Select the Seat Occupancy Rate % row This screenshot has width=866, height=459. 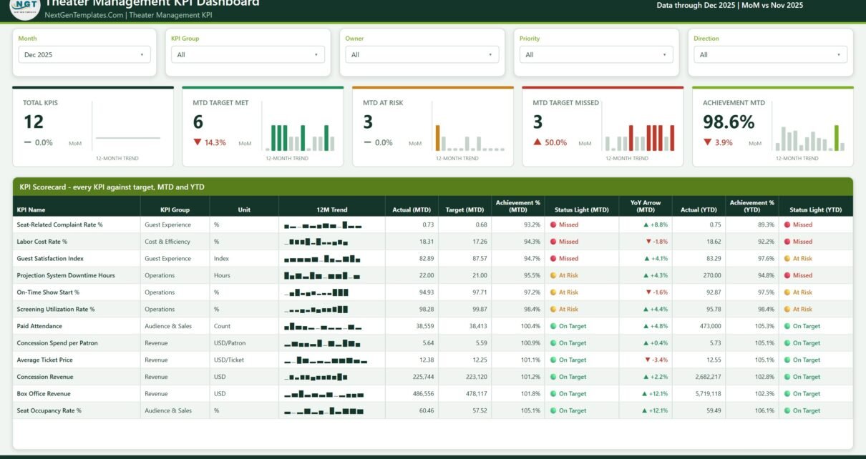(x=433, y=411)
